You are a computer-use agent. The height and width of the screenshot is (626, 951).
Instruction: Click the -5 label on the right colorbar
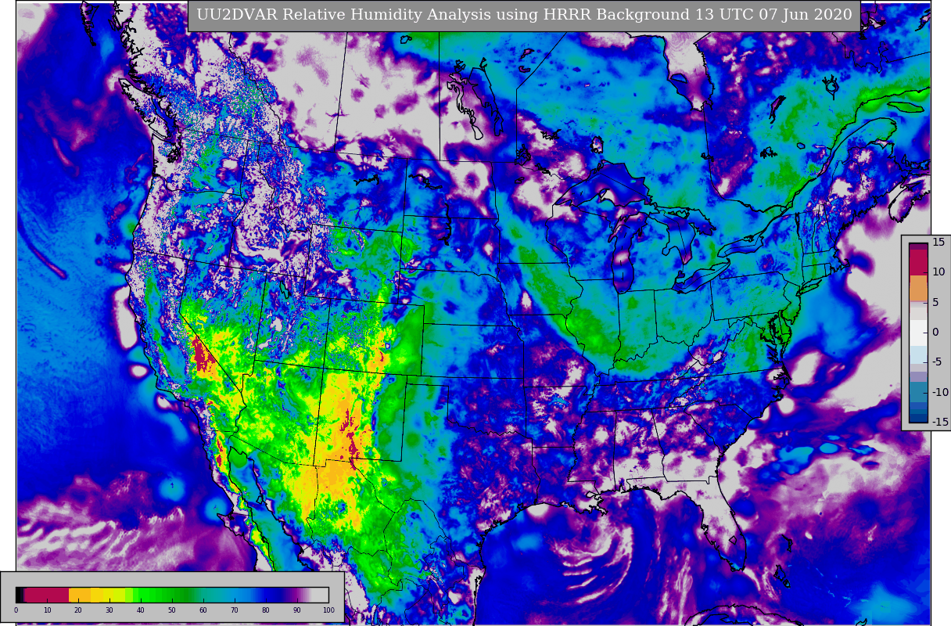click(x=938, y=362)
